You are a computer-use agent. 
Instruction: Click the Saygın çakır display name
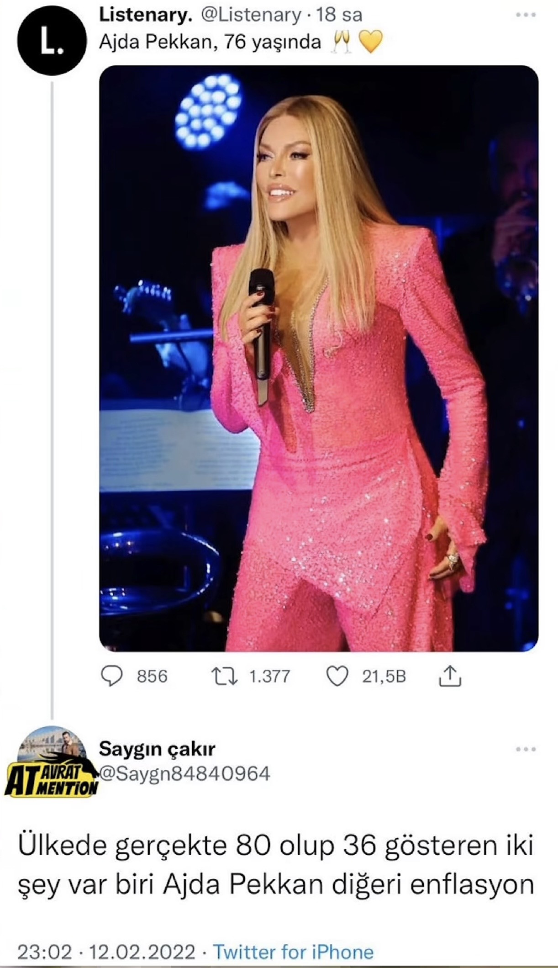[x=157, y=749]
